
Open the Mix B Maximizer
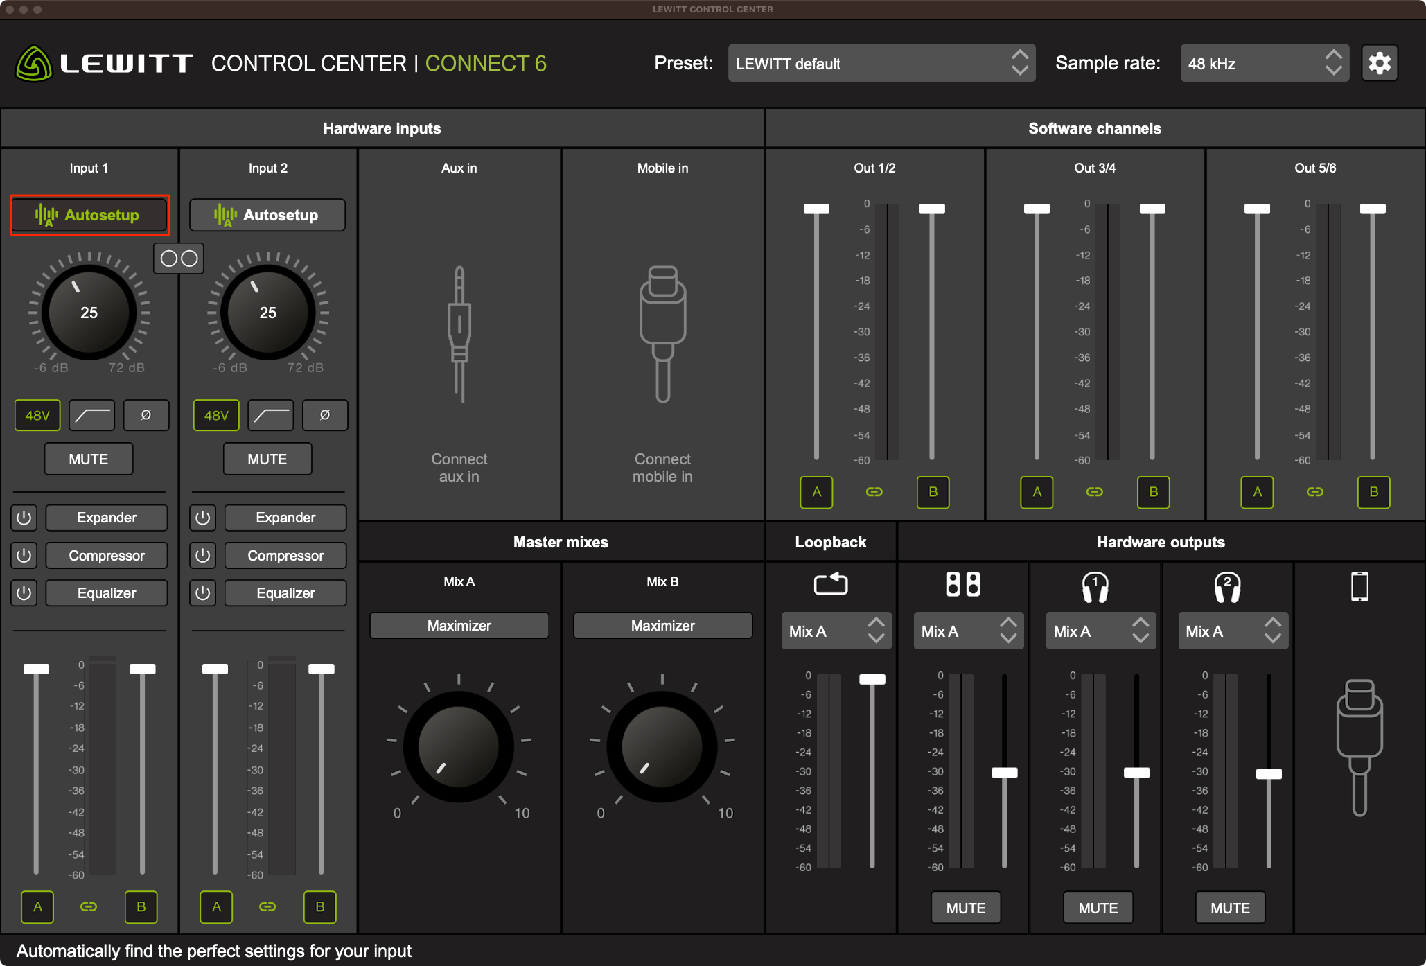pos(662,625)
